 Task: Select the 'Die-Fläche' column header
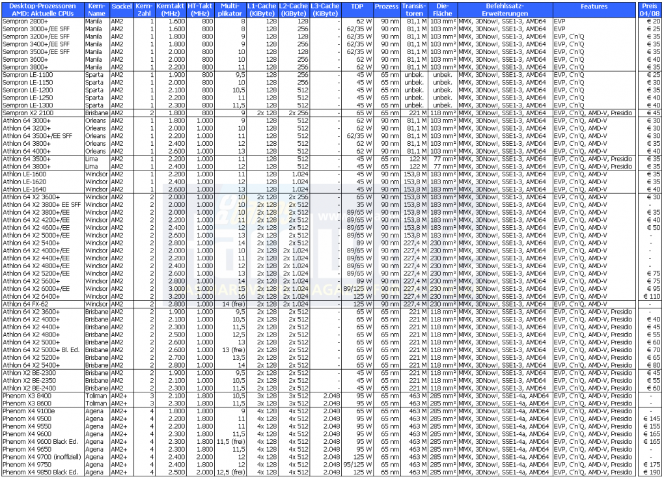point(442,10)
